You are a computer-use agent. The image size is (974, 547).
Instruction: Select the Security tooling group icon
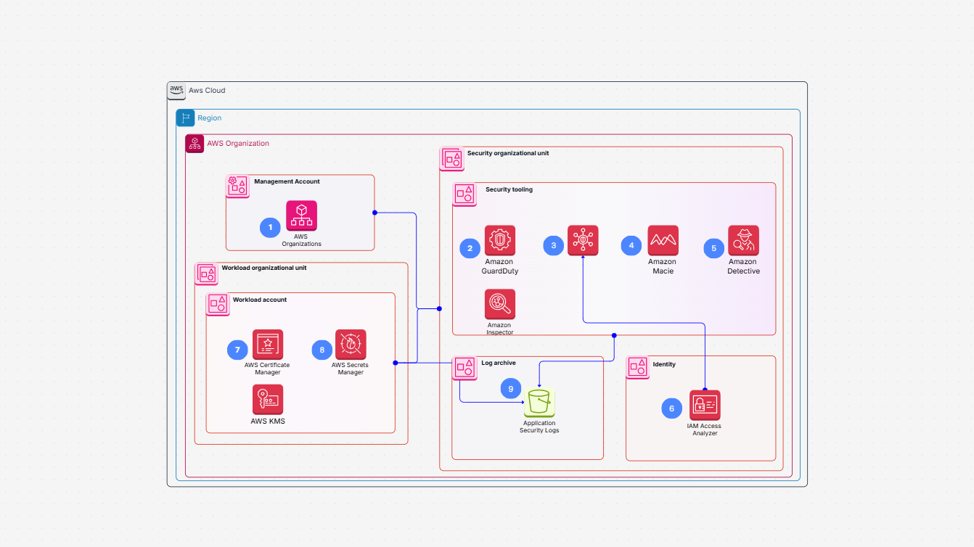pos(465,194)
